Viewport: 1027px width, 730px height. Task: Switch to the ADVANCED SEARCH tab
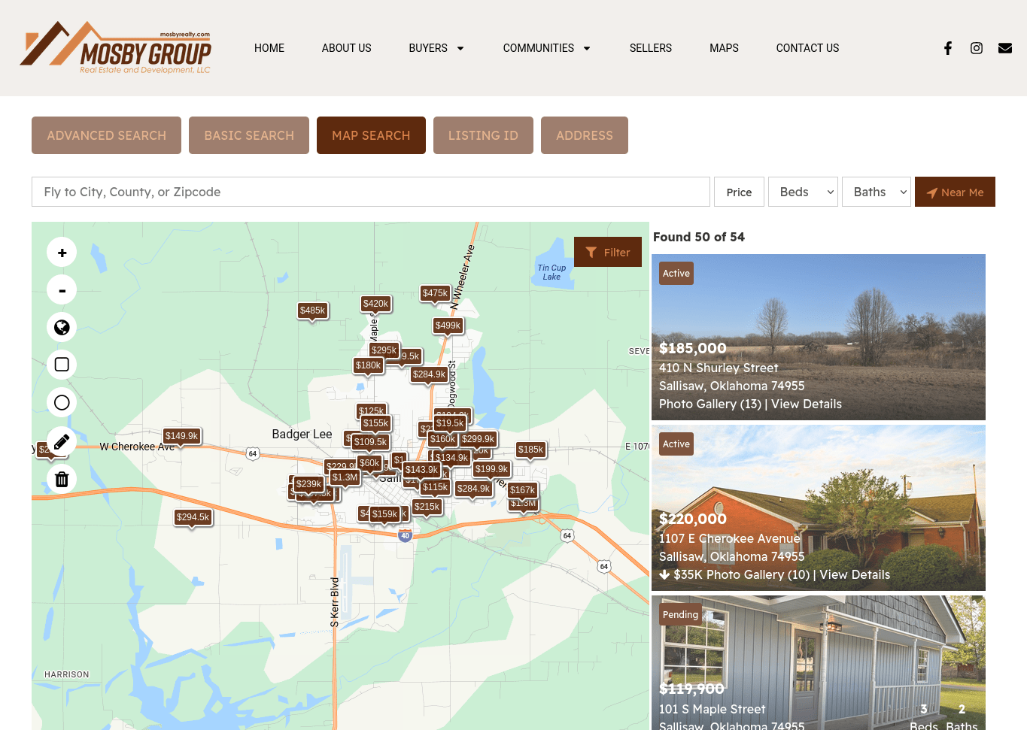pos(106,135)
